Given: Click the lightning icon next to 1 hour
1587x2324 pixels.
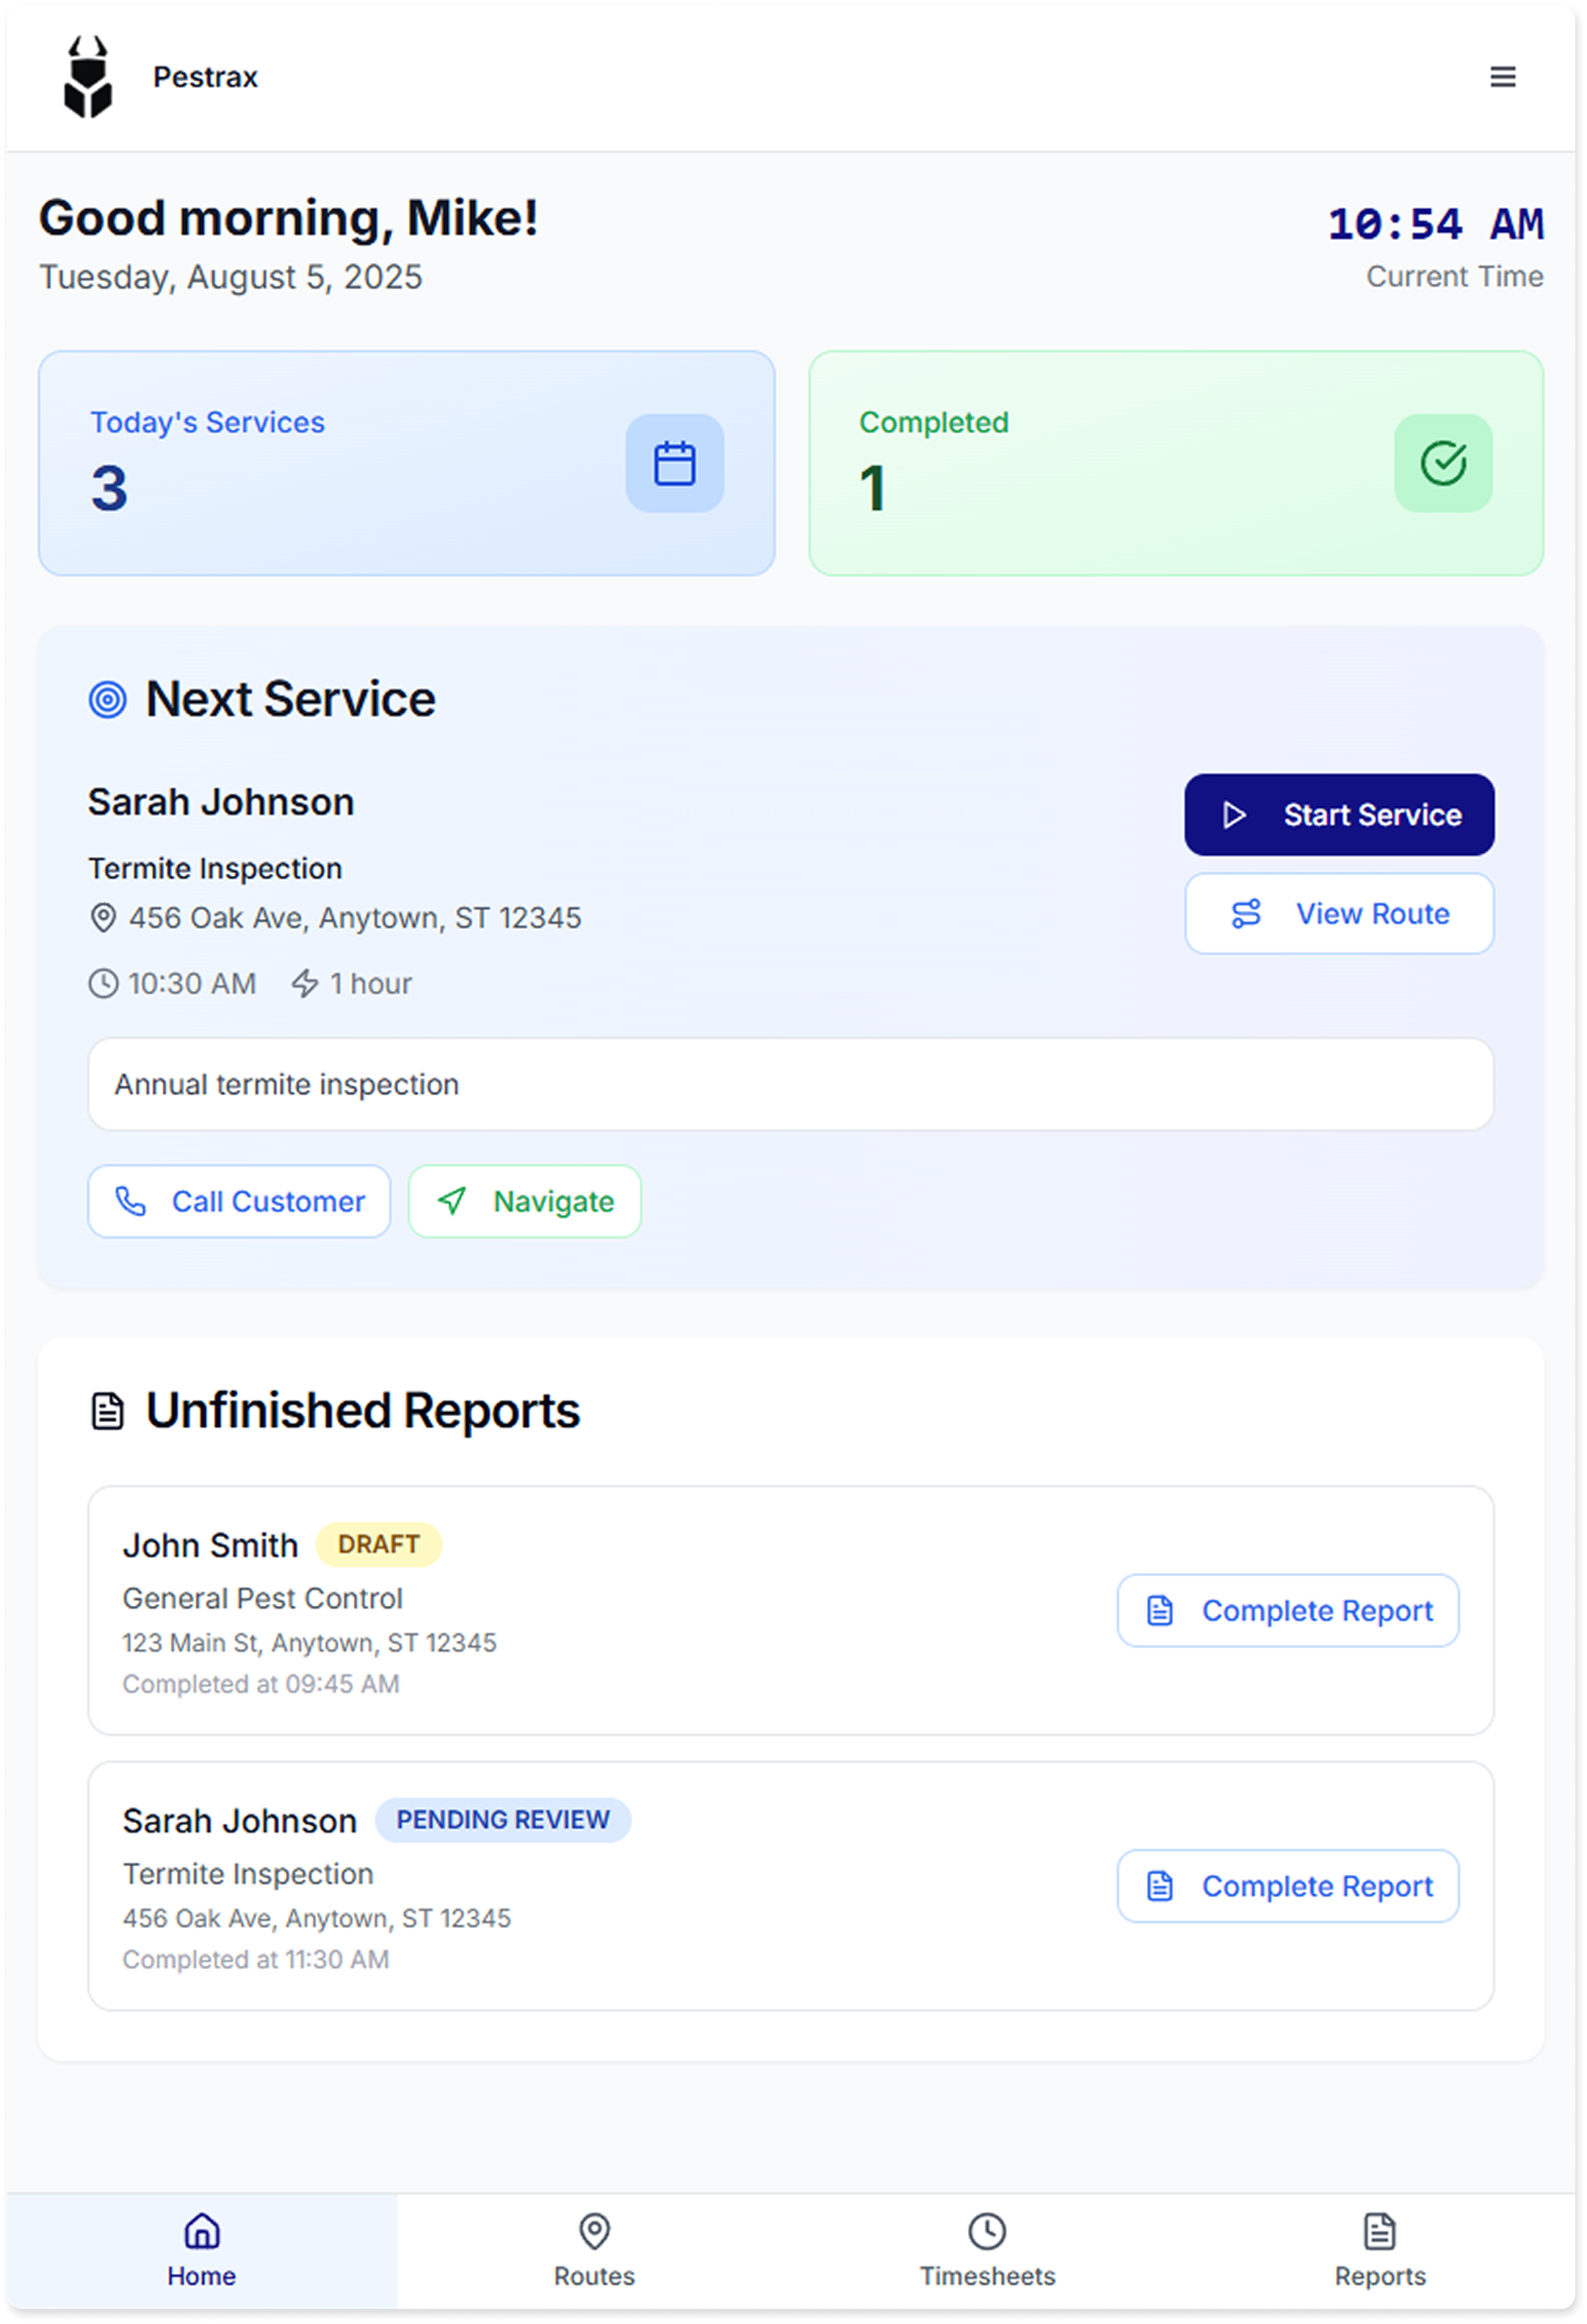Looking at the screenshot, I should pos(305,983).
